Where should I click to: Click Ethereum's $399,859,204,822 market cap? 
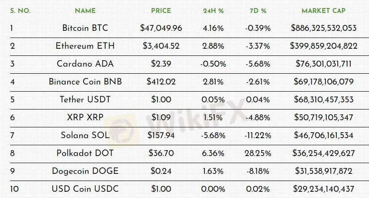[323, 46]
